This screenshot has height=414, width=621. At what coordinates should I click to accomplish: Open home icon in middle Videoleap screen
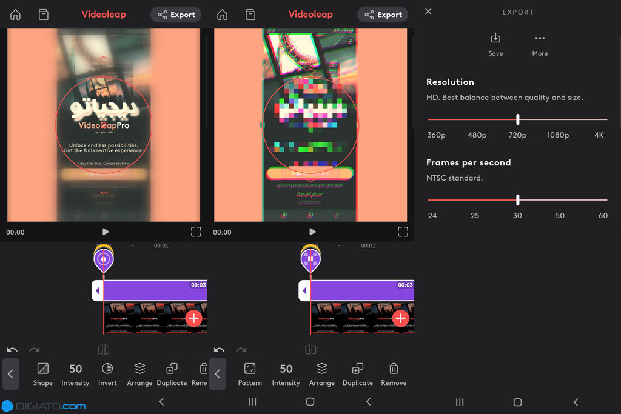[222, 15]
